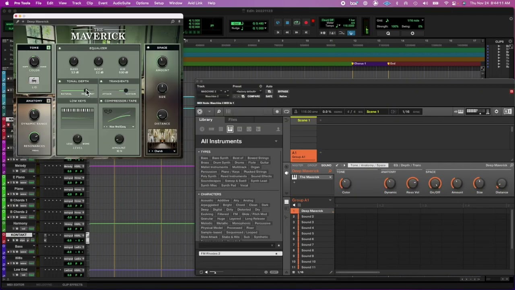Select the Effects FX icon in Library
Image resolution: width=515 pixels, height=290 pixels.
[239, 129]
